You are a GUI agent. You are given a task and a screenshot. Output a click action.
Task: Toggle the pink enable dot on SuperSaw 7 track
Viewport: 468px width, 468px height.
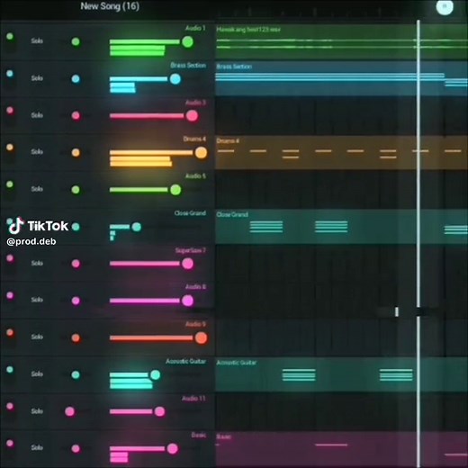(x=10, y=258)
